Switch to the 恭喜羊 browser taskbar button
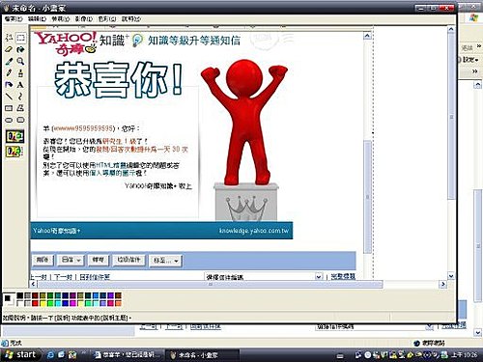483x362 pixels. point(128,355)
